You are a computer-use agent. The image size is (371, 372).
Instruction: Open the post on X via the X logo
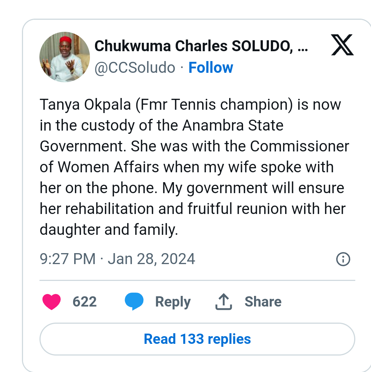click(342, 45)
